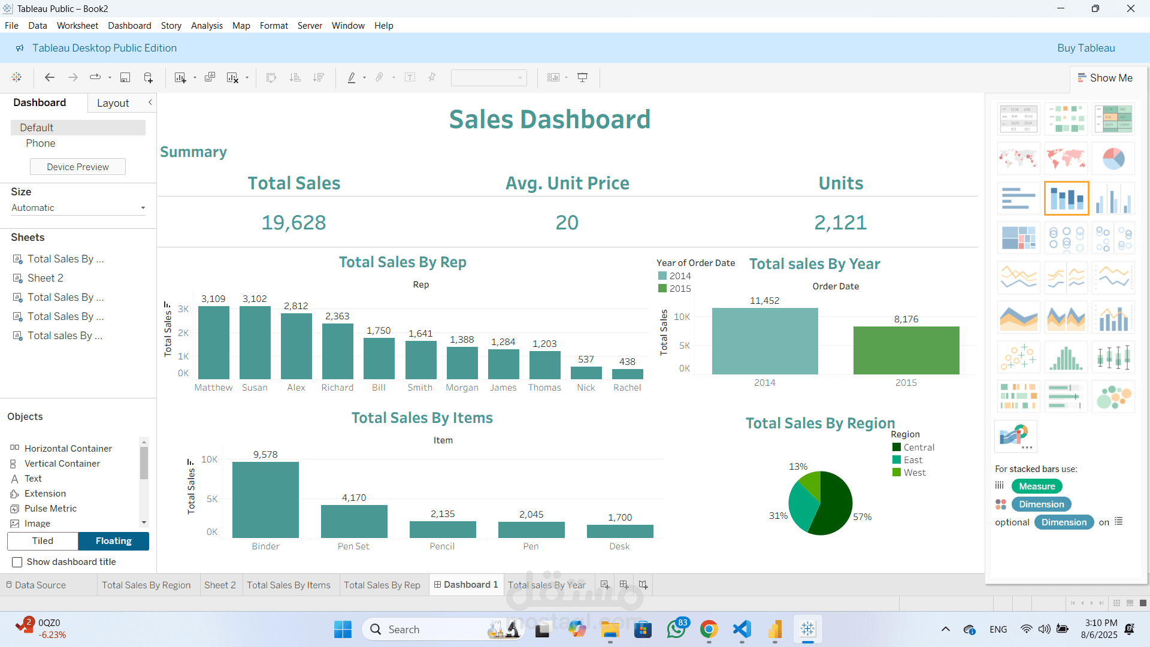Screen dimensions: 1150x647
Task: Open the Show/hide cards dropdown arrow
Action: point(566,78)
